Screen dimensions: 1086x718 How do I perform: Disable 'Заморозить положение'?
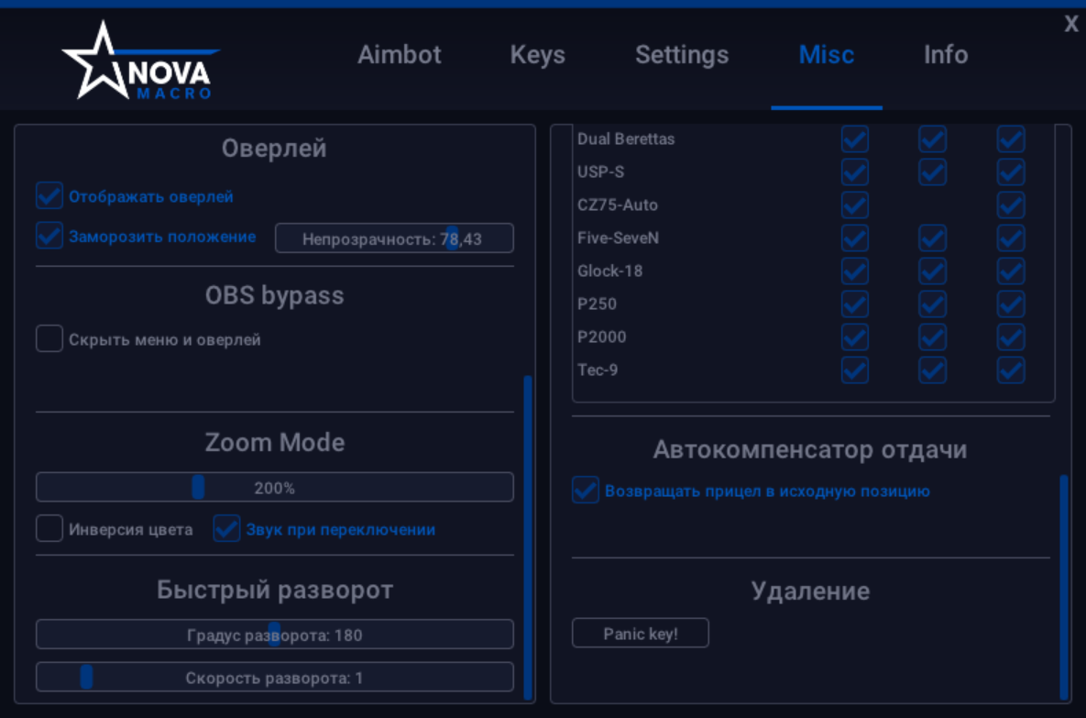(x=49, y=236)
